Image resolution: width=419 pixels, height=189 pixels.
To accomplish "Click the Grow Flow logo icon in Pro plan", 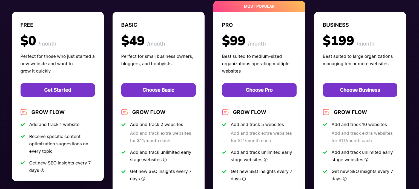I will [x=225, y=112].
